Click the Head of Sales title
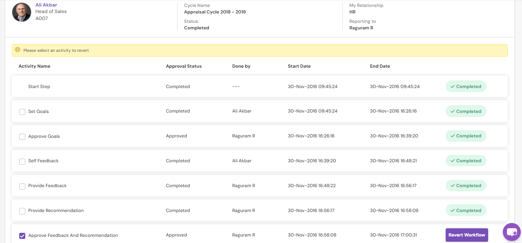The image size is (522, 243). (x=51, y=11)
